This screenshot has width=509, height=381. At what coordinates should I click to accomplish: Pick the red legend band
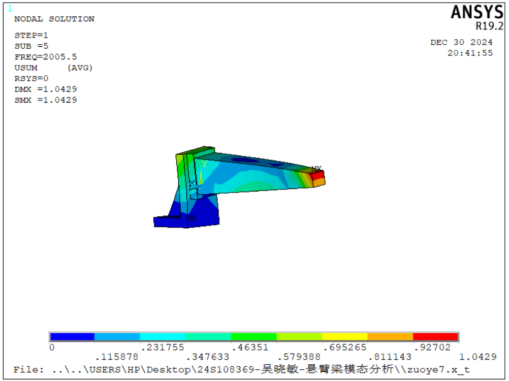point(435,337)
